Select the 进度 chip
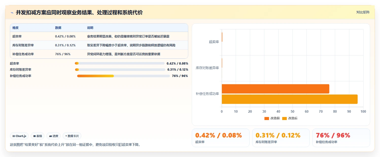This screenshot has height=157, width=380. click(x=54, y=136)
